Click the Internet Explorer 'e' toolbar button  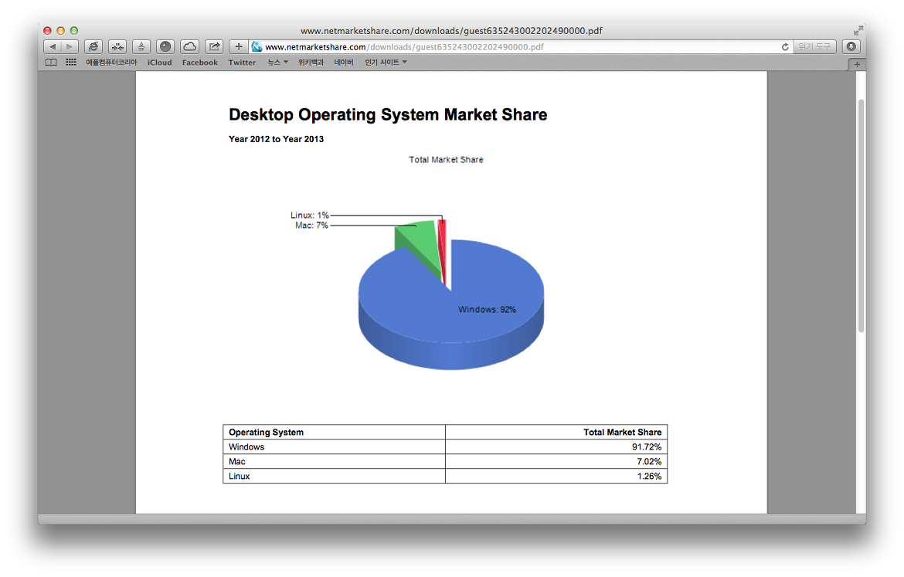93,46
